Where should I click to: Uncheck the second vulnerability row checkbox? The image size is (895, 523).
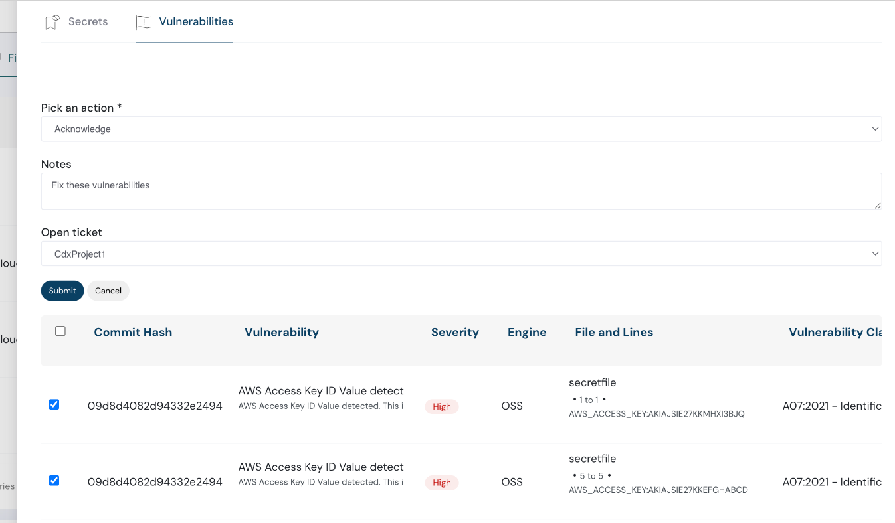(54, 481)
